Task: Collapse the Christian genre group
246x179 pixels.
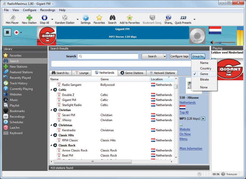Action: 51,110
